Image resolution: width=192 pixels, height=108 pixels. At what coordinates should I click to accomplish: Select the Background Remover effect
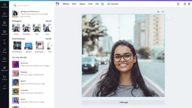click(31, 14)
